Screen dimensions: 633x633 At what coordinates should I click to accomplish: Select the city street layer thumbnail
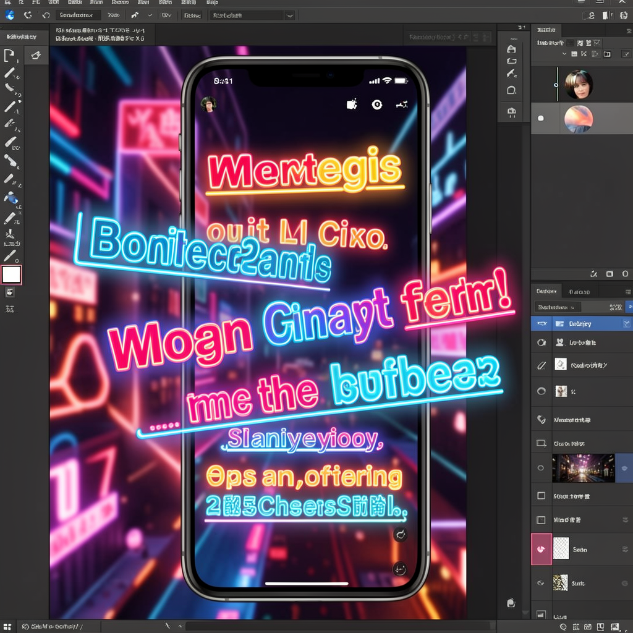(584, 468)
